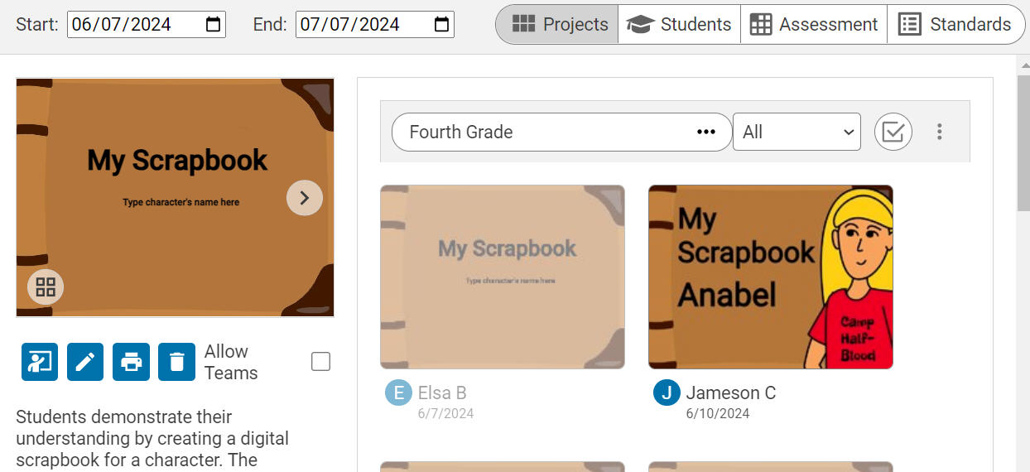This screenshot has height=472, width=1030.
Task: Enable the Allow Teams checkbox
Action: coord(320,362)
